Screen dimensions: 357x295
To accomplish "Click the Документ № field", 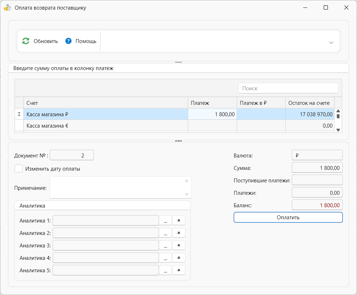I will pyautogui.click(x=72, y=155).
